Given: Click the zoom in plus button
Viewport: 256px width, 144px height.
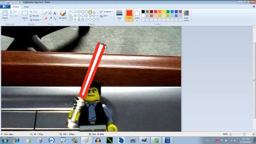Looking at the screenshot, I should tap(254, 134).
